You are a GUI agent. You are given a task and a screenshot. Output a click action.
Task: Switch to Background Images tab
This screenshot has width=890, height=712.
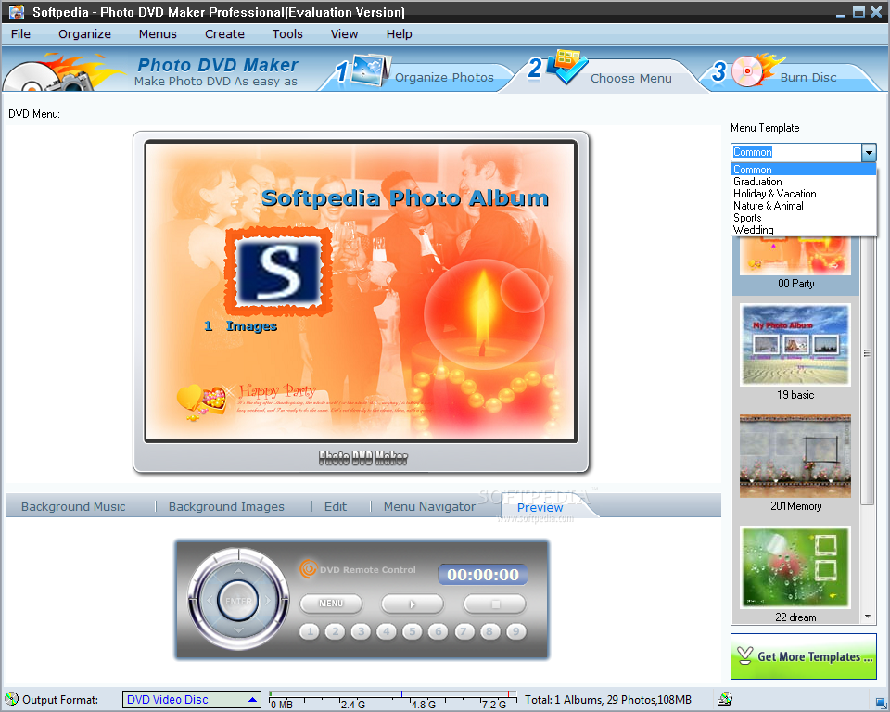[x=226, y=506]
